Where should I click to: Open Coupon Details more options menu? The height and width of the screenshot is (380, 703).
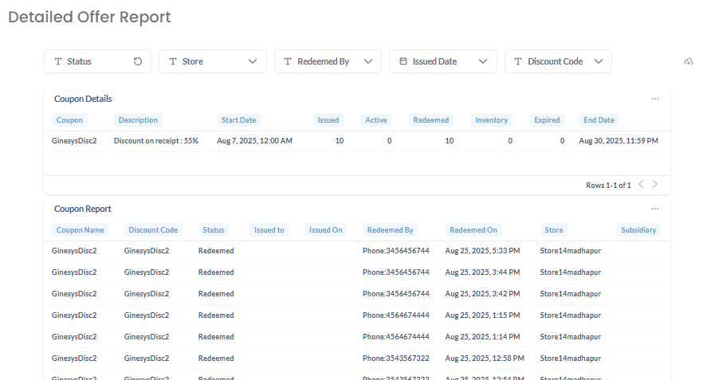654,100
